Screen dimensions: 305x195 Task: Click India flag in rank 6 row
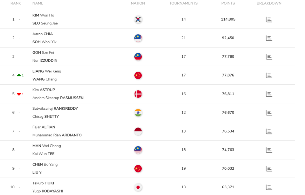pos(138,113)
